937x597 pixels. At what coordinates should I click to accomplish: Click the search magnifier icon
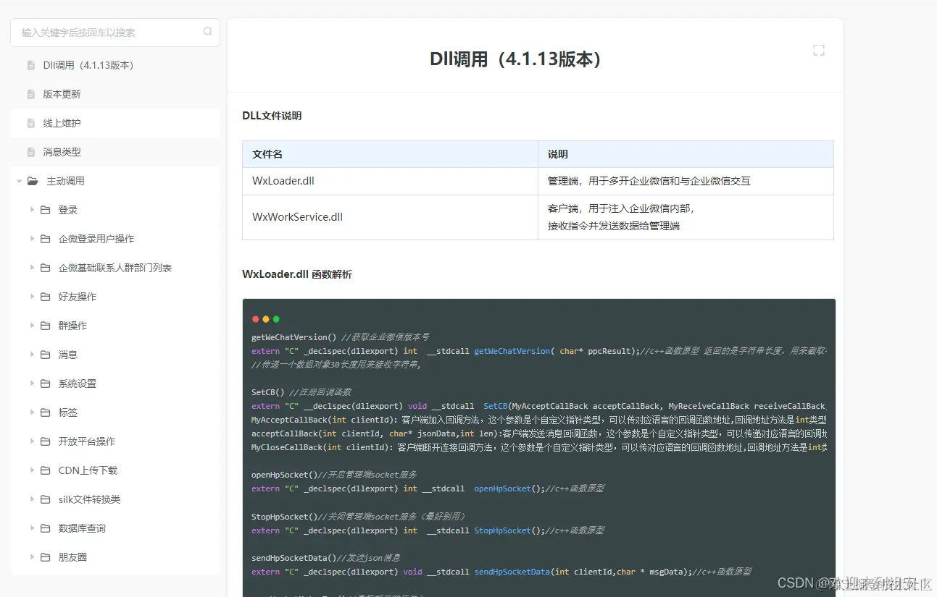click(x=207, y=33)
